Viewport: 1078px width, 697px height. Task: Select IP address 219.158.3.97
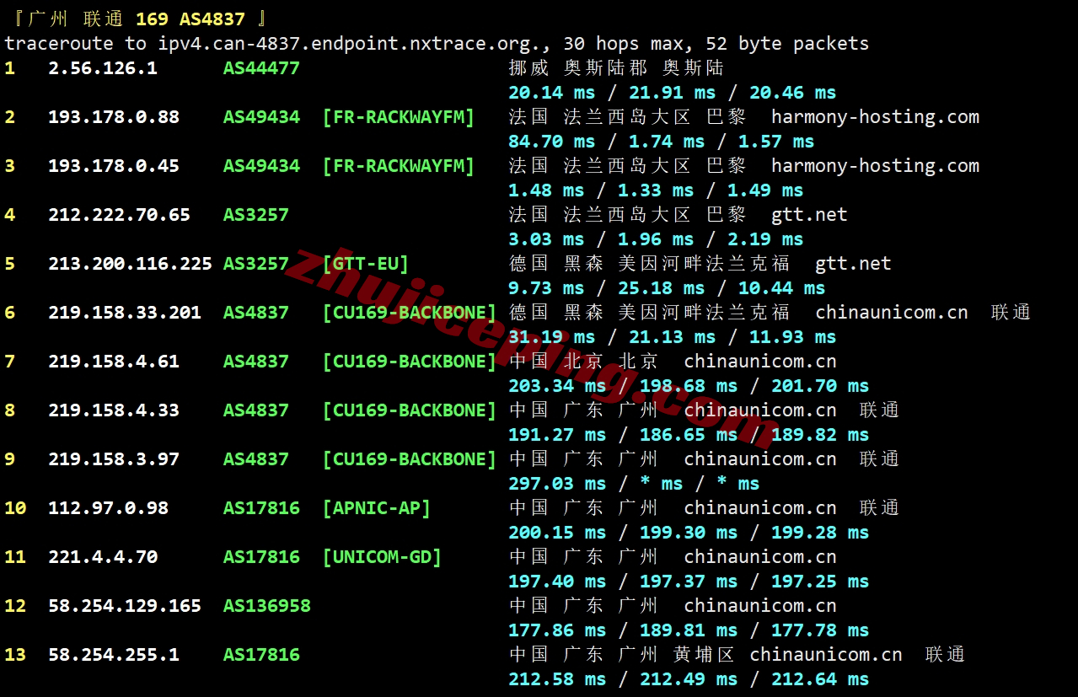point(114,459)
